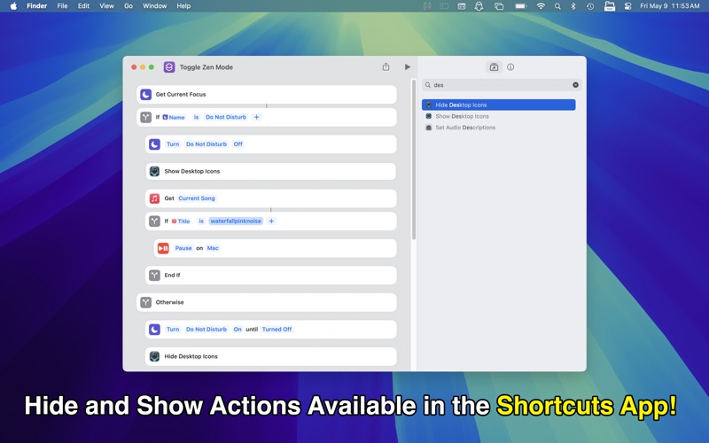This screenshot has height=443, width=709.
Task: Toggle the Off parameter of Do Not Disturb
Action: (x=238, y=144)
